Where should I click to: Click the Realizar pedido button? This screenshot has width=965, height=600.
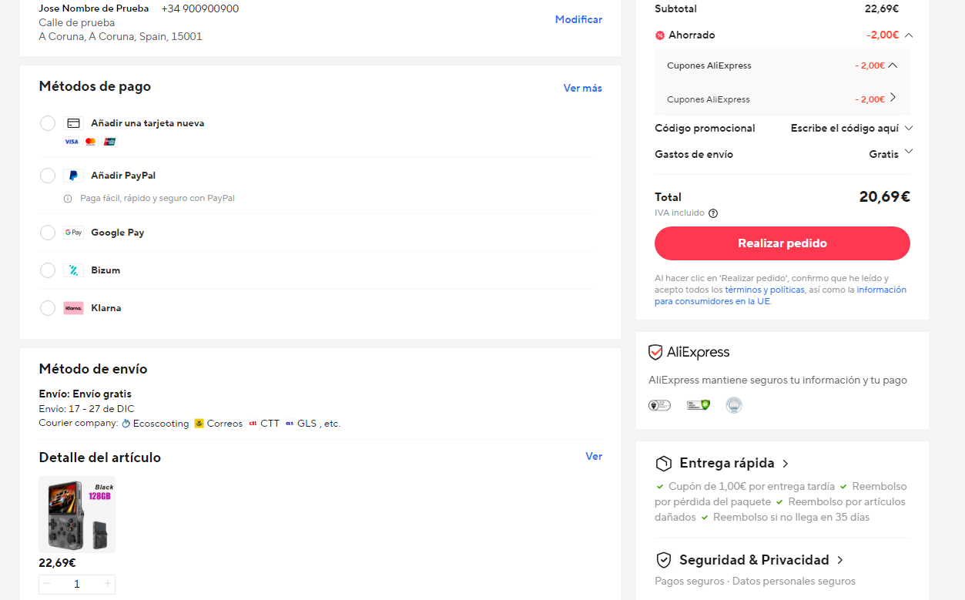(x=782, y=243)
